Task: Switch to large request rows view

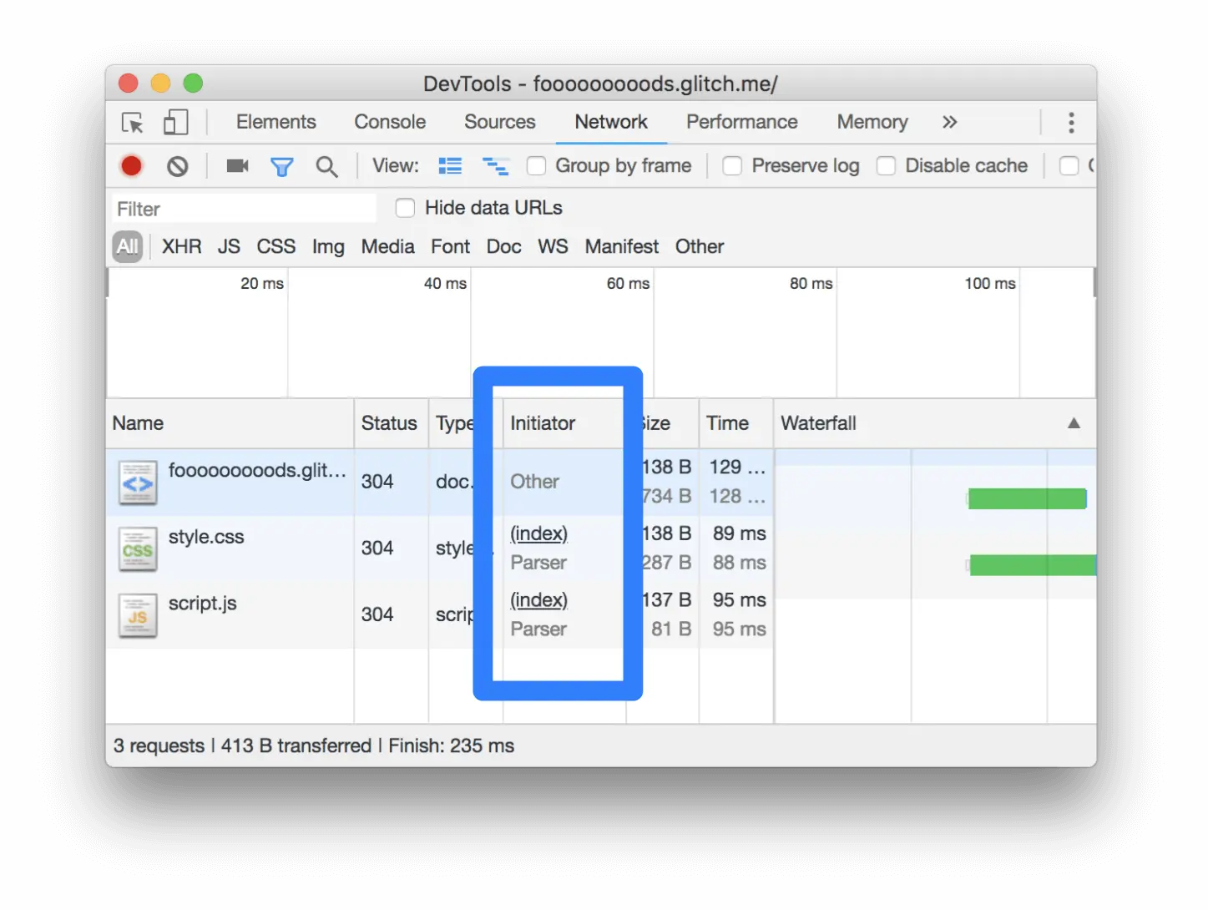Action: pos(450,166)
